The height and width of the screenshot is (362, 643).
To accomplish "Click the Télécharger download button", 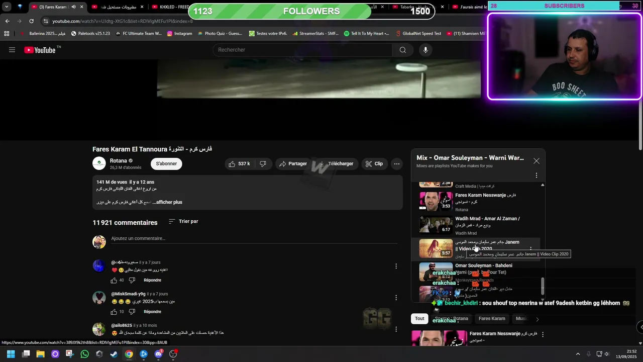I will point(336,164).
